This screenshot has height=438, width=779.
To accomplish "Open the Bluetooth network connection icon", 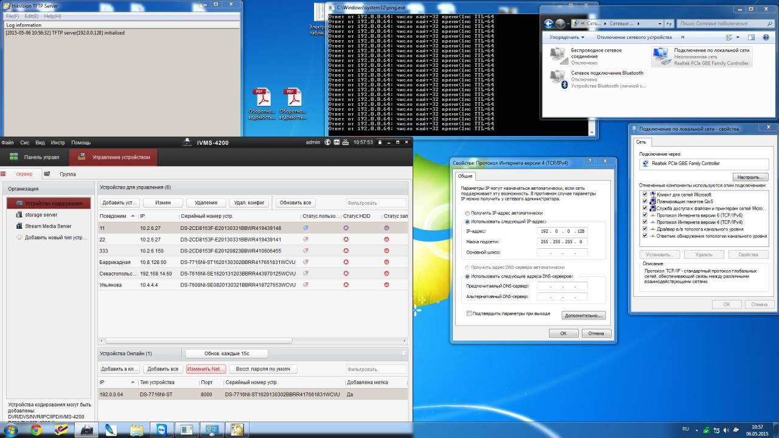I will coord(557,79).
